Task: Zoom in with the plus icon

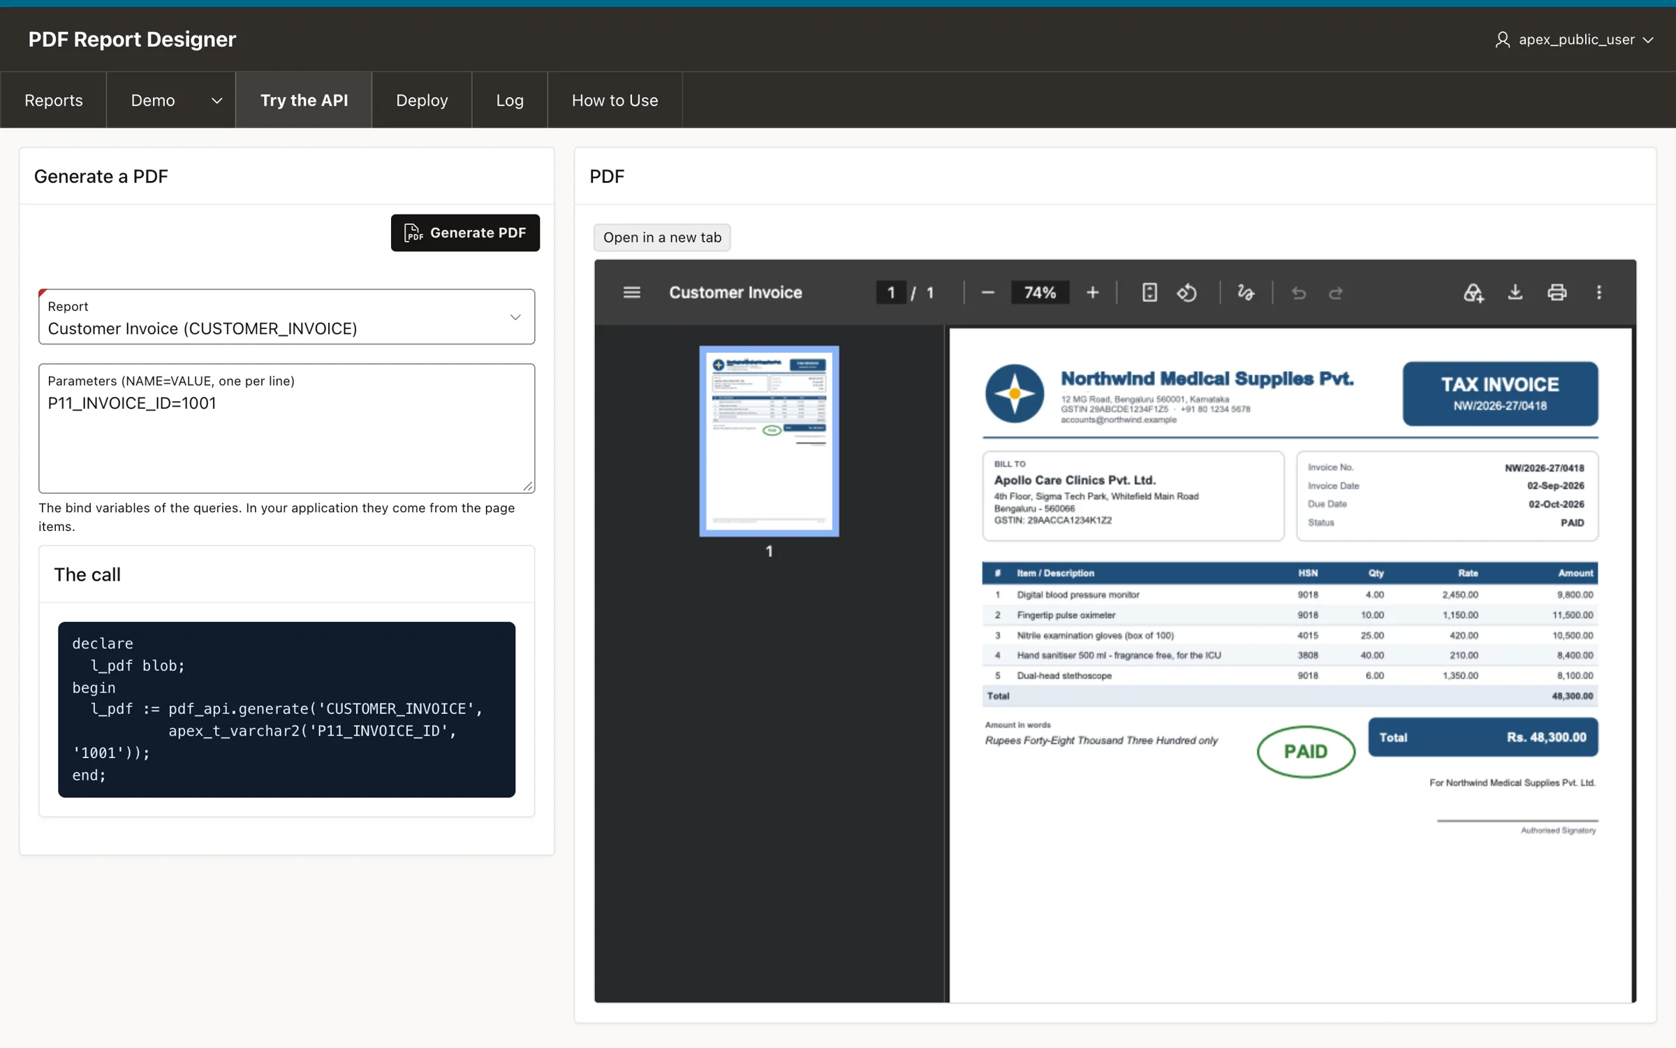Action: [1093, 292]
